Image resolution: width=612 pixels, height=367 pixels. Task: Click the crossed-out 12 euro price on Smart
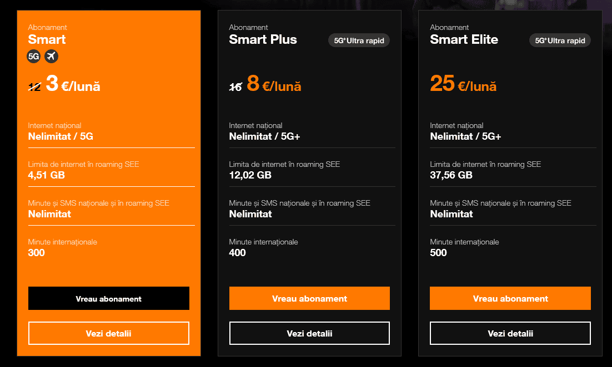pyautogui.click(x=34, y=85)
